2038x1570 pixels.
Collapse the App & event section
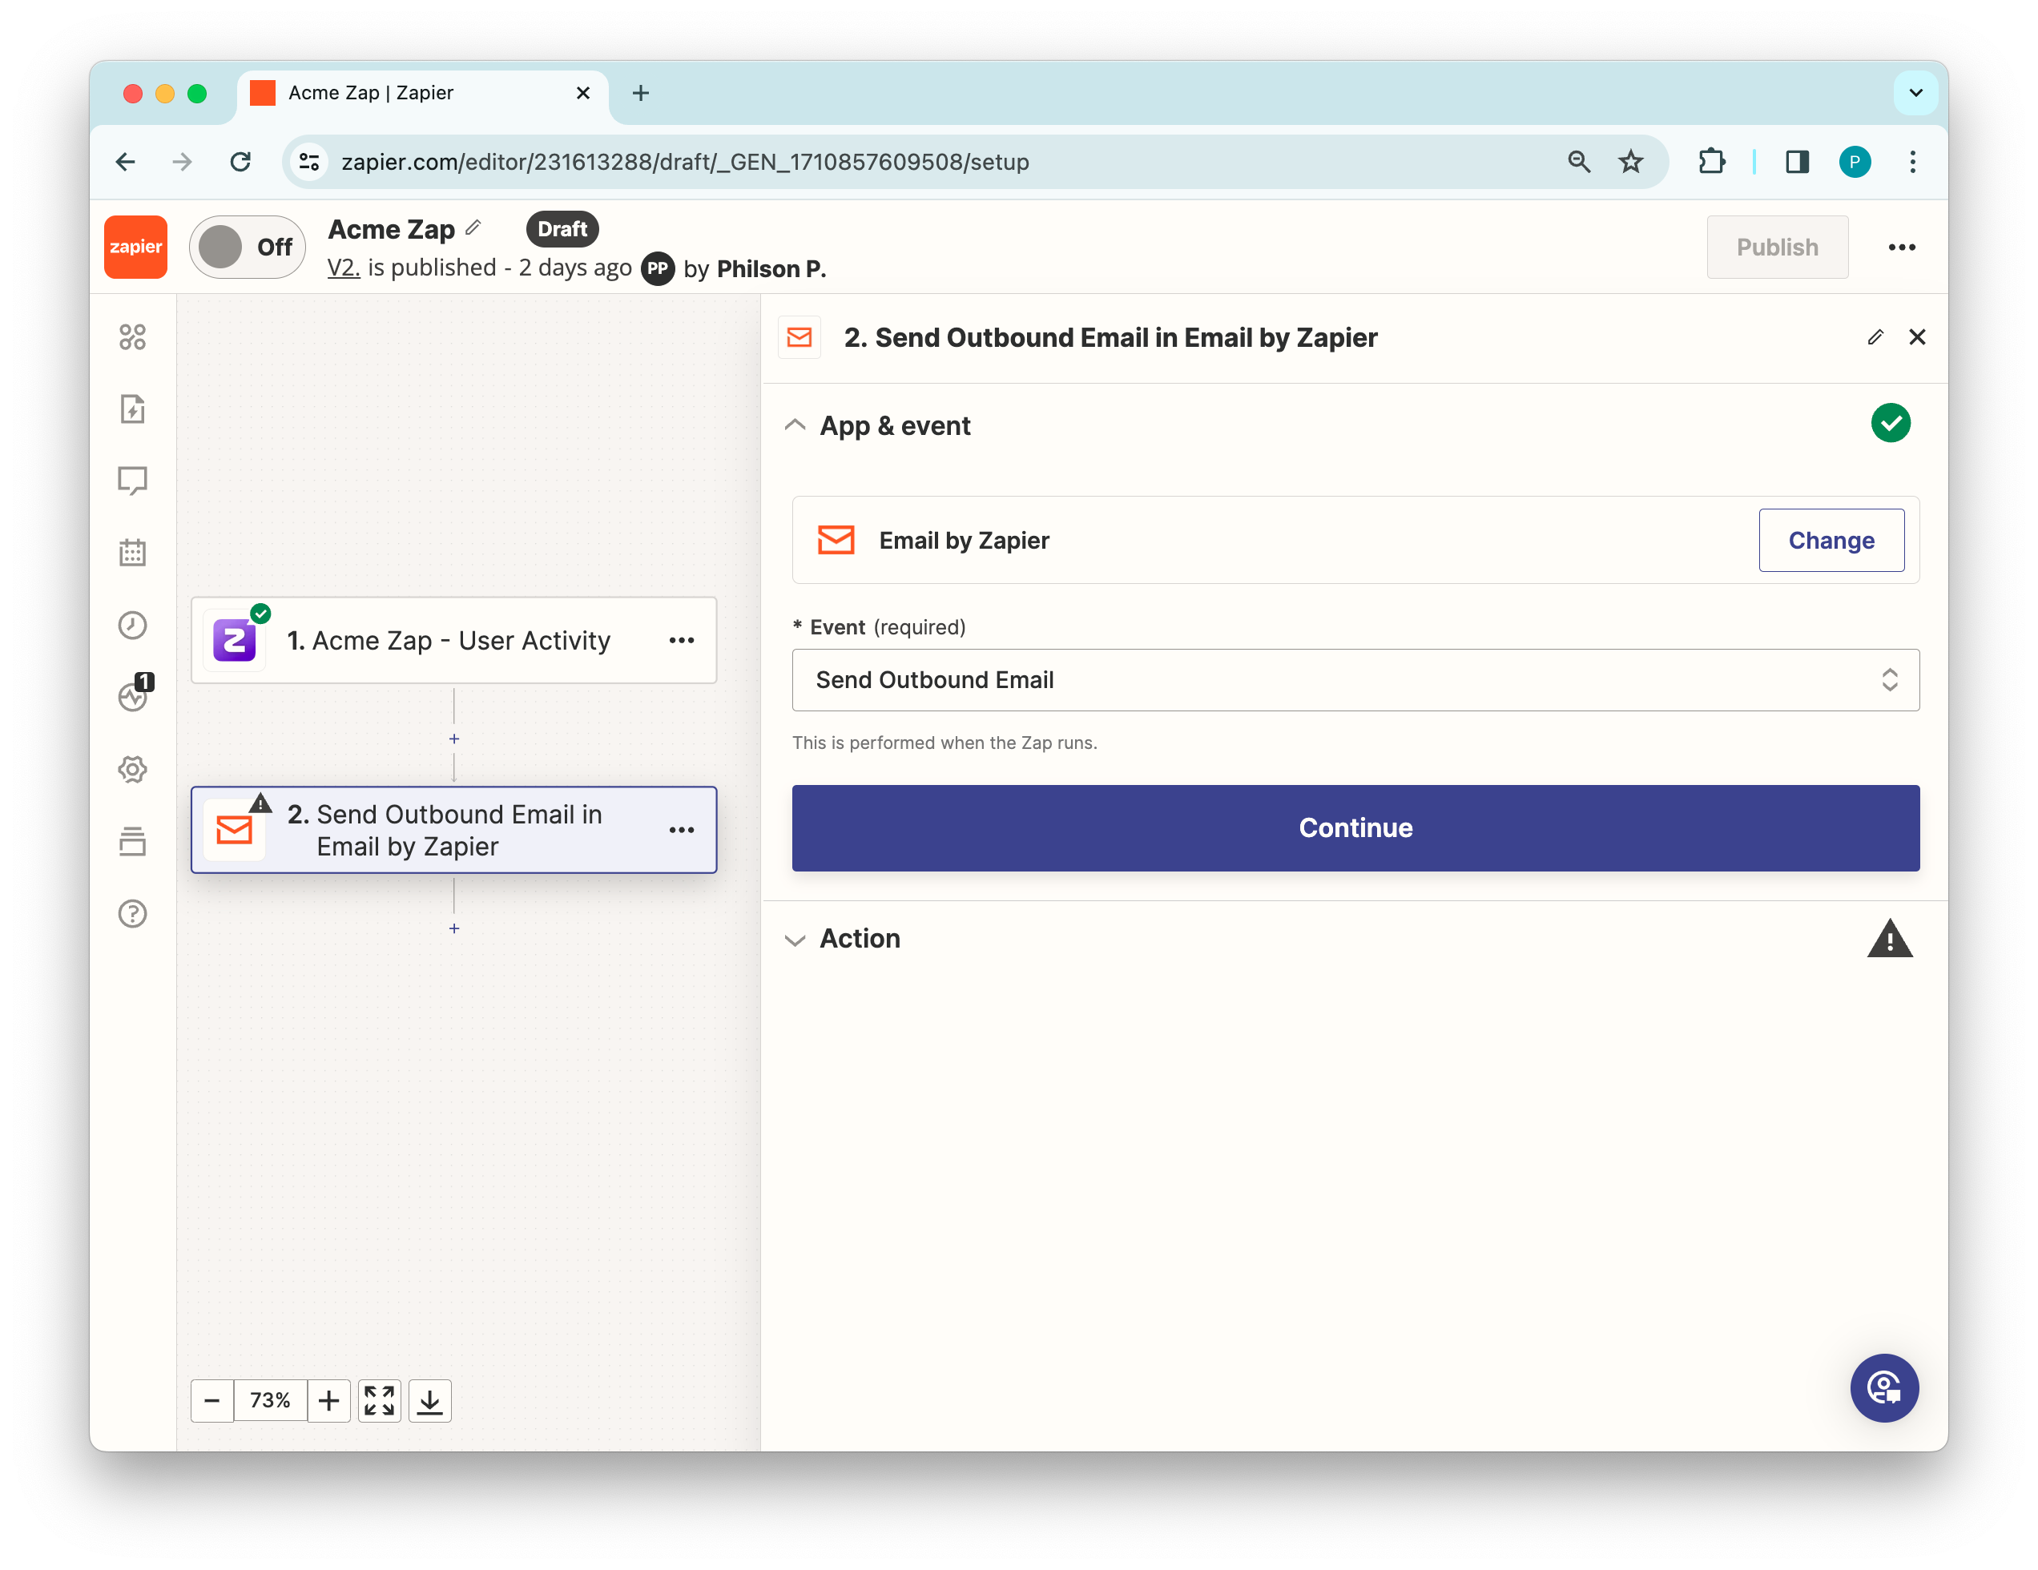(796, 425)
